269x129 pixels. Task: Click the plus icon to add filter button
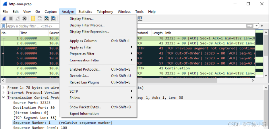tap(262, 26)
